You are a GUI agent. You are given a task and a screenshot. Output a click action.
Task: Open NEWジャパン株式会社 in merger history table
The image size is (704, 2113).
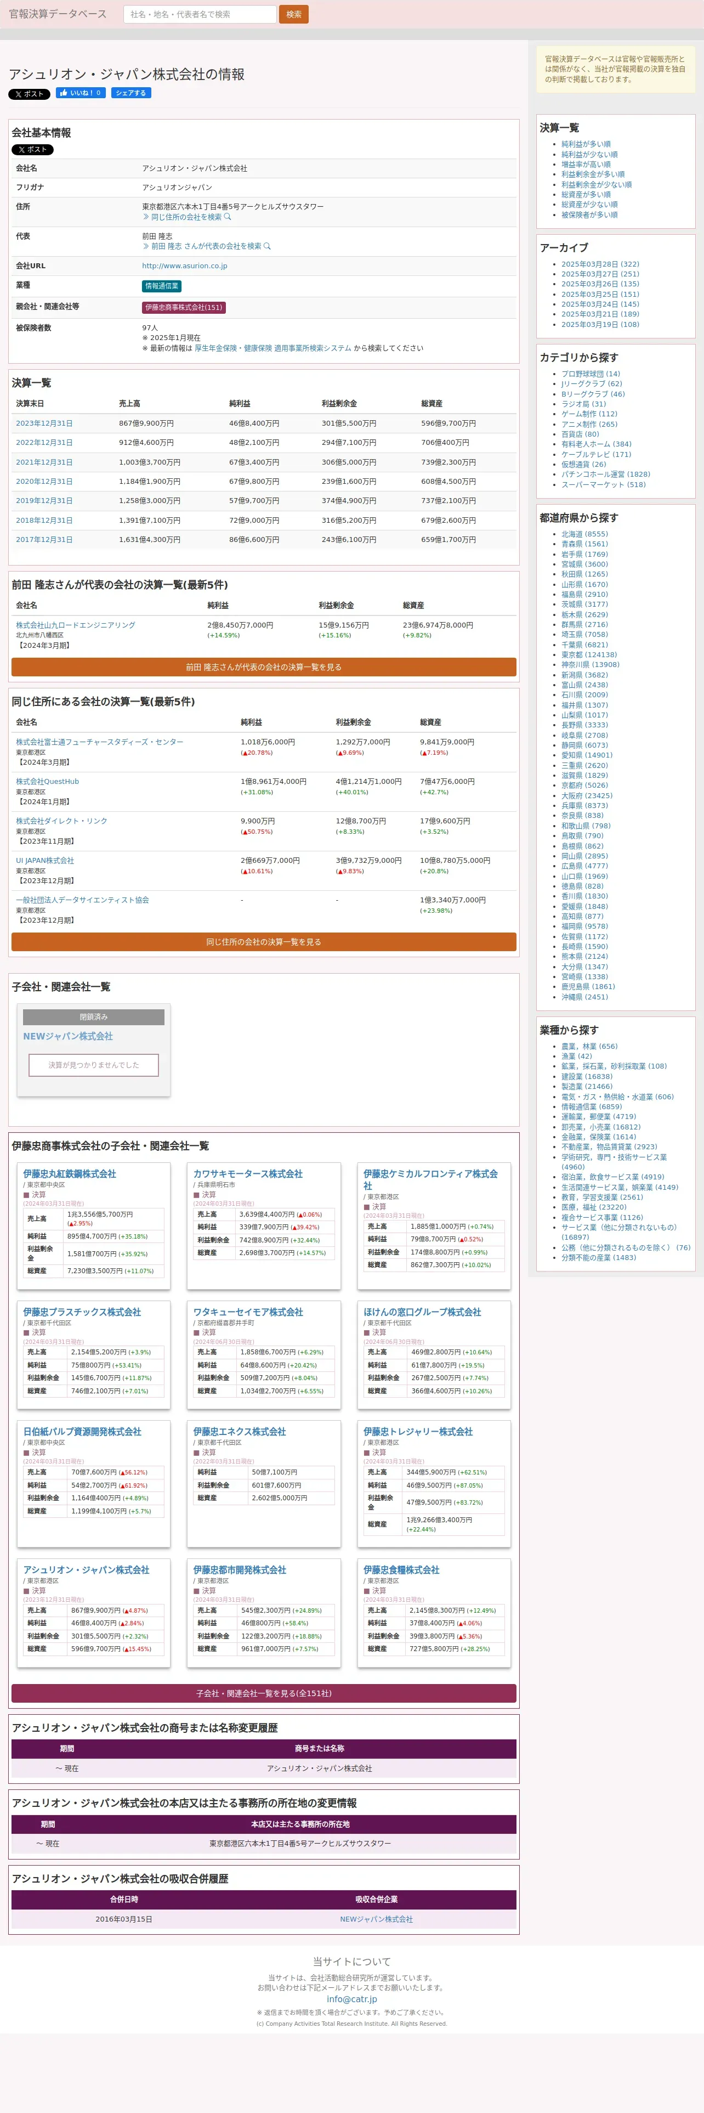point(376,1919)
